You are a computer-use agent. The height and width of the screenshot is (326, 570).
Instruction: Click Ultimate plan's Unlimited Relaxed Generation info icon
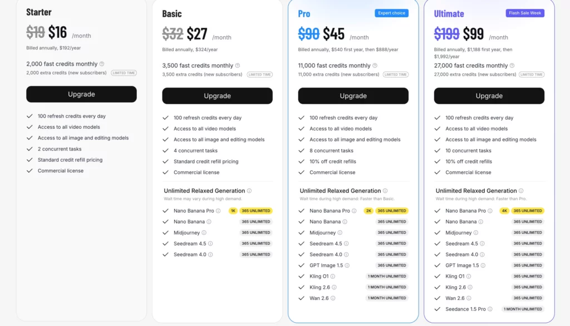pyautogui.click(x=521, y=191)
